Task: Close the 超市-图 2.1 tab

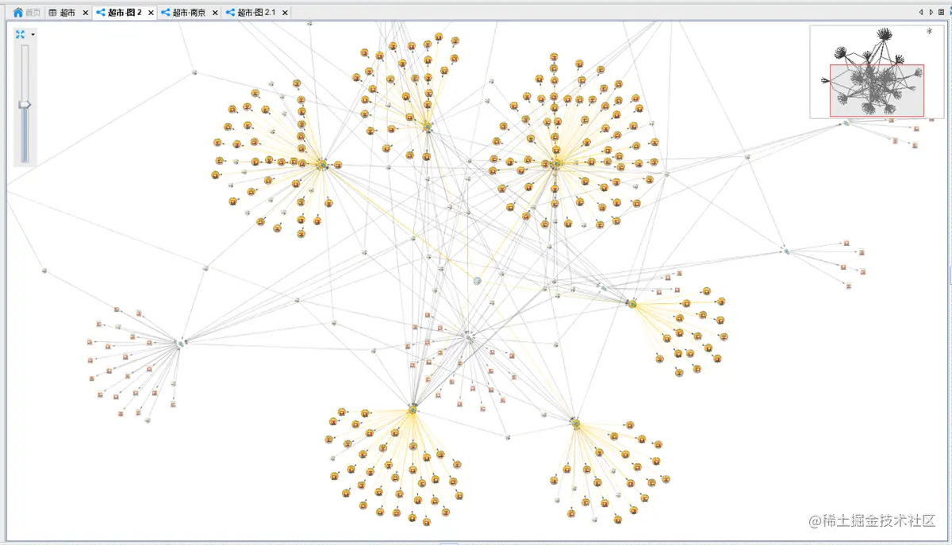Action: coord(285,13)
